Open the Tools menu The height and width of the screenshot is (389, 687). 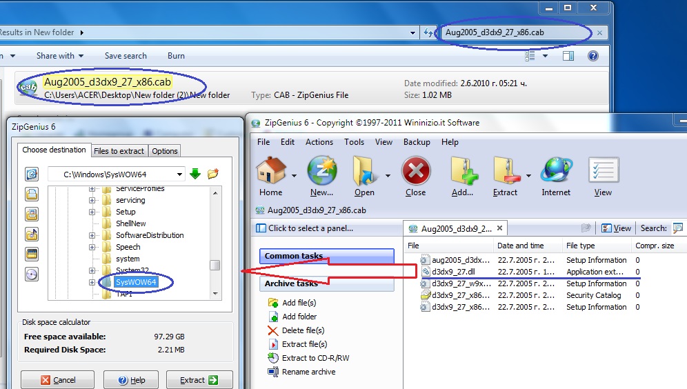tap(354, 142)
